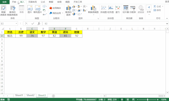Collapse the ribbon
169x101 pixels.
tap(167, 18)
